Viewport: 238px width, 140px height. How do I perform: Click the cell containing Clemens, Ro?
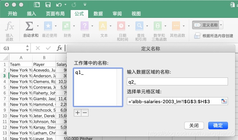[x=44, y=81]
